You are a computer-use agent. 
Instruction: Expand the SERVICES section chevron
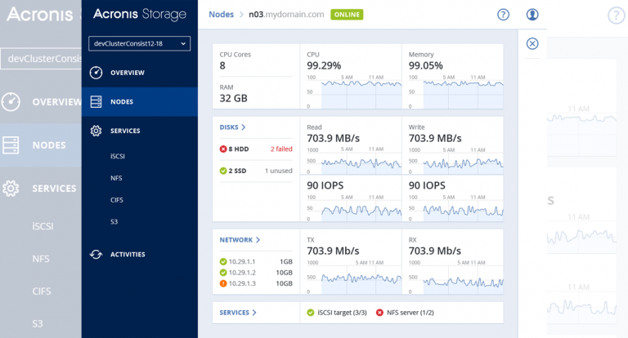(254, 313)
